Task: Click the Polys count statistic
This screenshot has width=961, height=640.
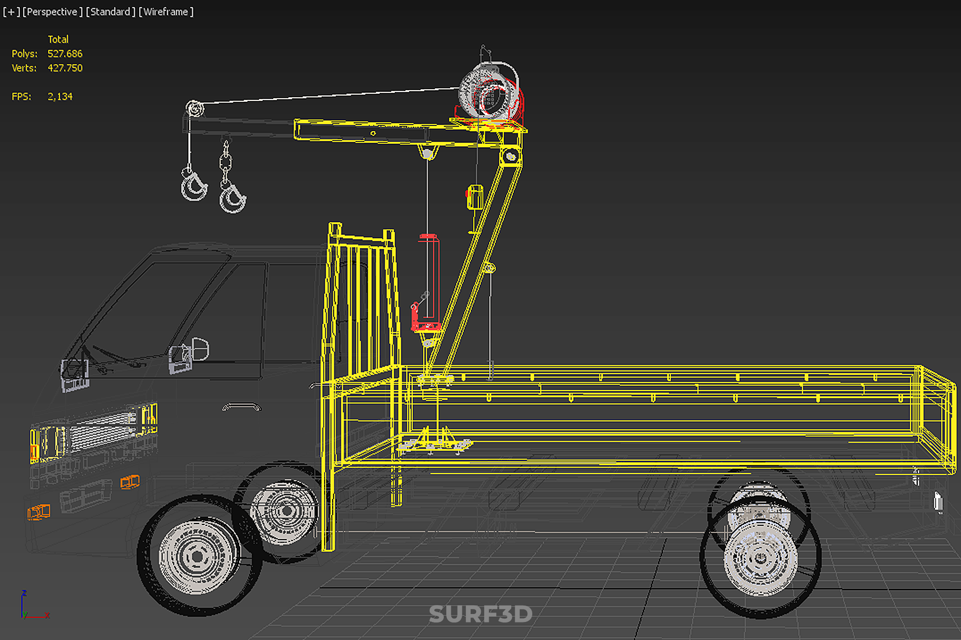Action: (x=65, y=53)
